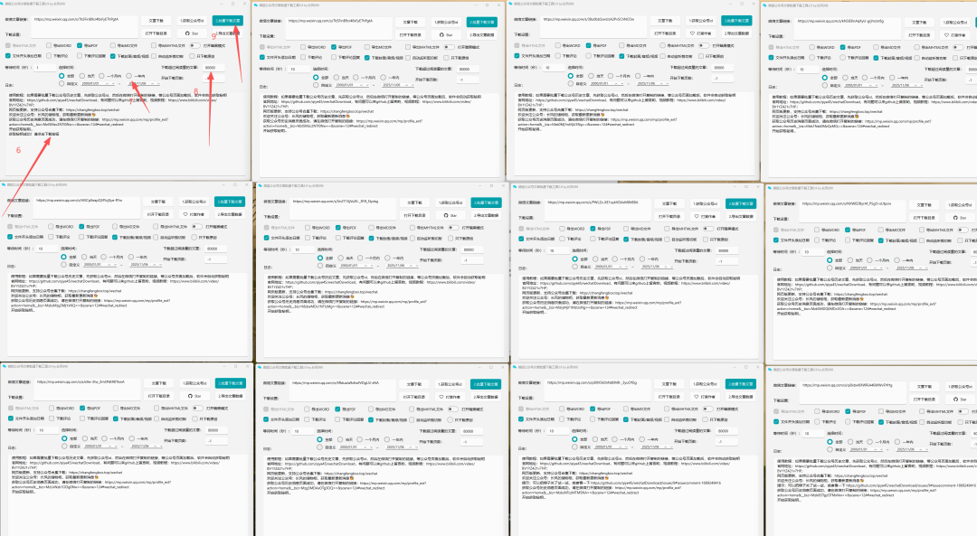Toggle 打开编辑模式 switch in bottom row third window
Screen dimensions: 977x536
[707, 409]
